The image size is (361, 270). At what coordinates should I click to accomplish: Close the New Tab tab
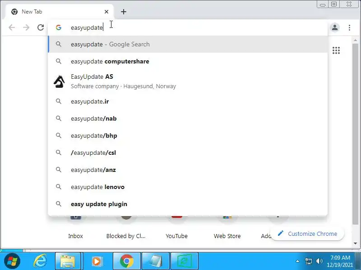(106, 12)
